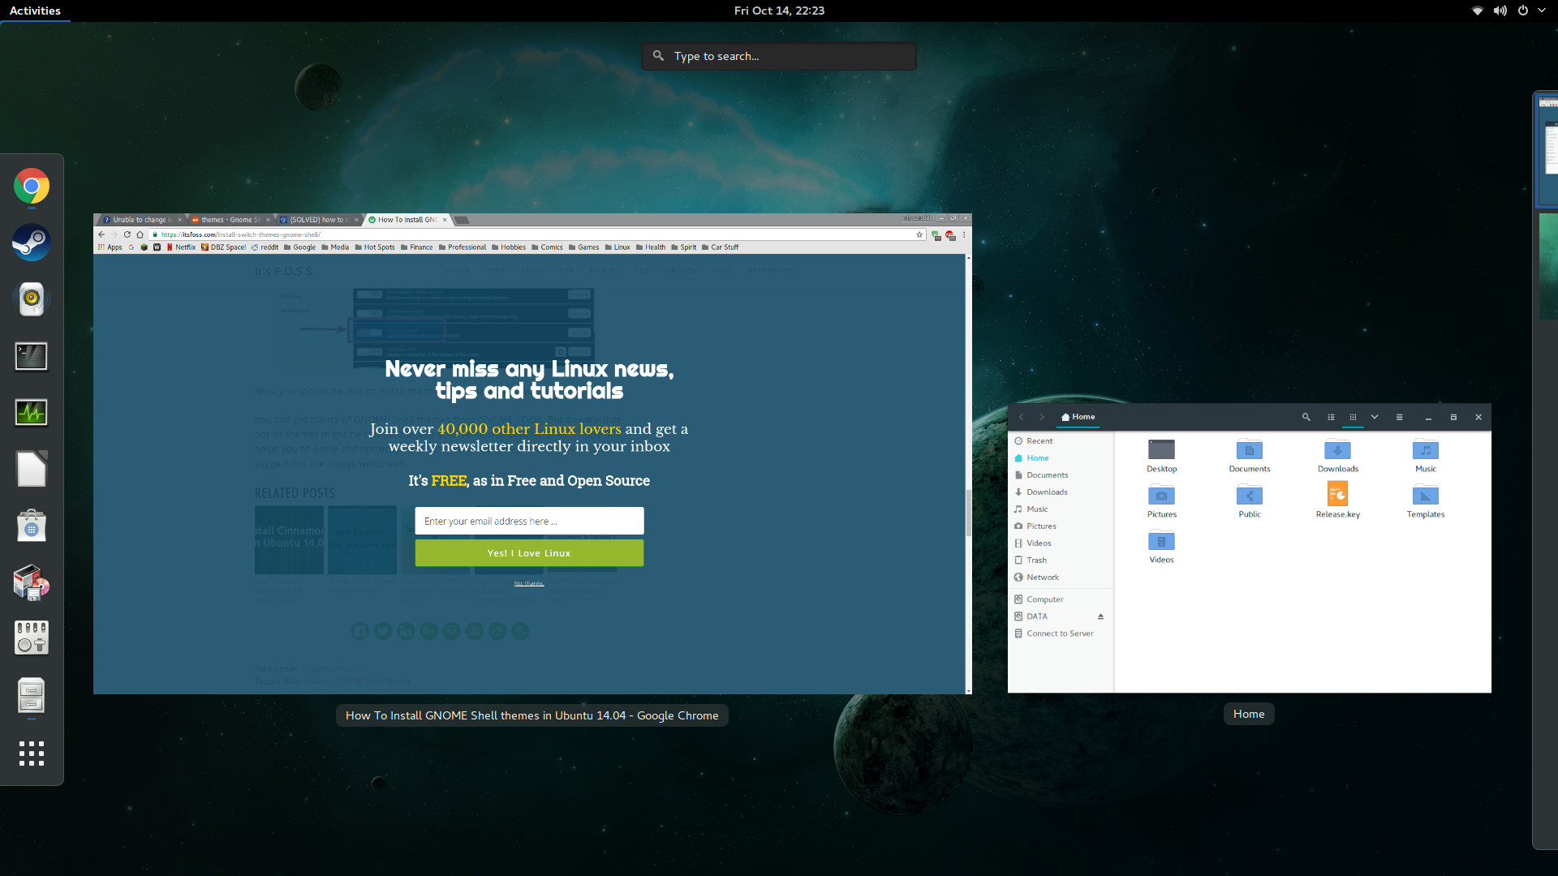Open the blank document text editor icon

[32, 469]
